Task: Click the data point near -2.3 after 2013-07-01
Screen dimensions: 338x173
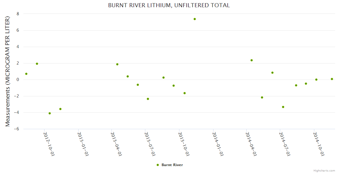Action: (x=148, y=99)
